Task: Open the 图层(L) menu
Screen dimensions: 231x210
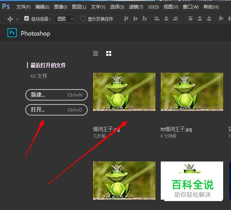Action: (x=79, y=7)
